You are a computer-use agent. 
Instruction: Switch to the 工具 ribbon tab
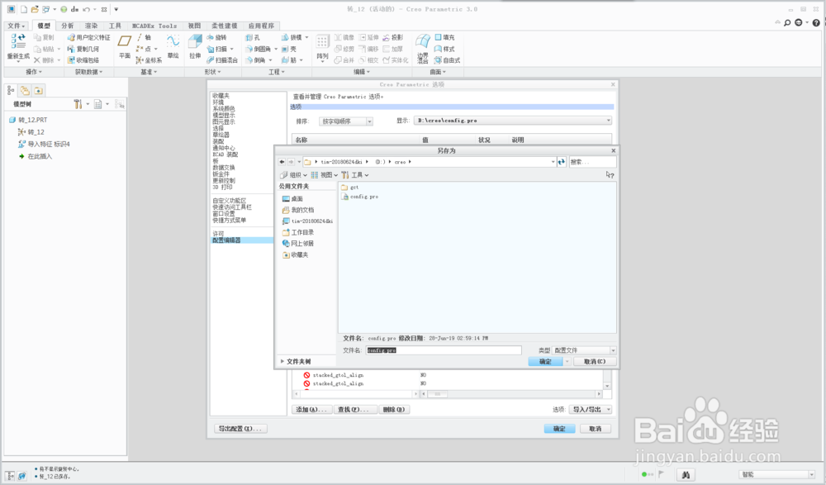(x=115, y=26)
